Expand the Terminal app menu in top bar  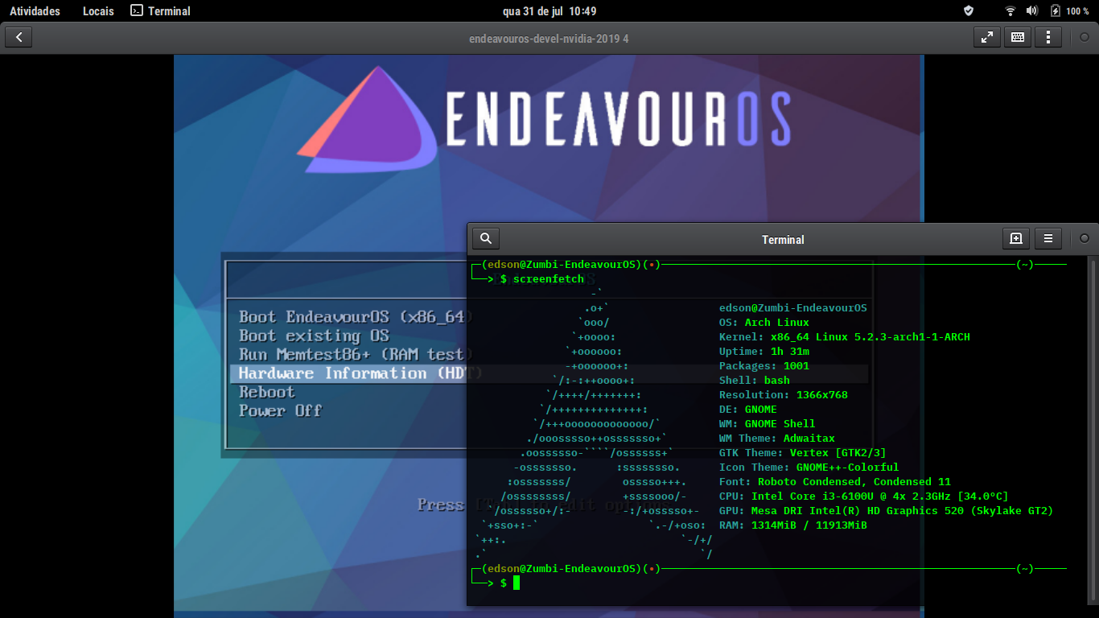[161, 11]
